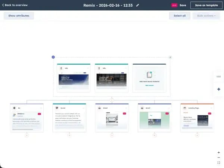
Task: Click the add node under the Ad card
Action: click(x=27, y=135)
